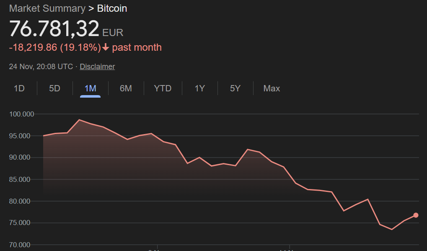The height and width of the screenshot is (251, 427).
Task: Reselect the active 1M tab
Action: 90,88
